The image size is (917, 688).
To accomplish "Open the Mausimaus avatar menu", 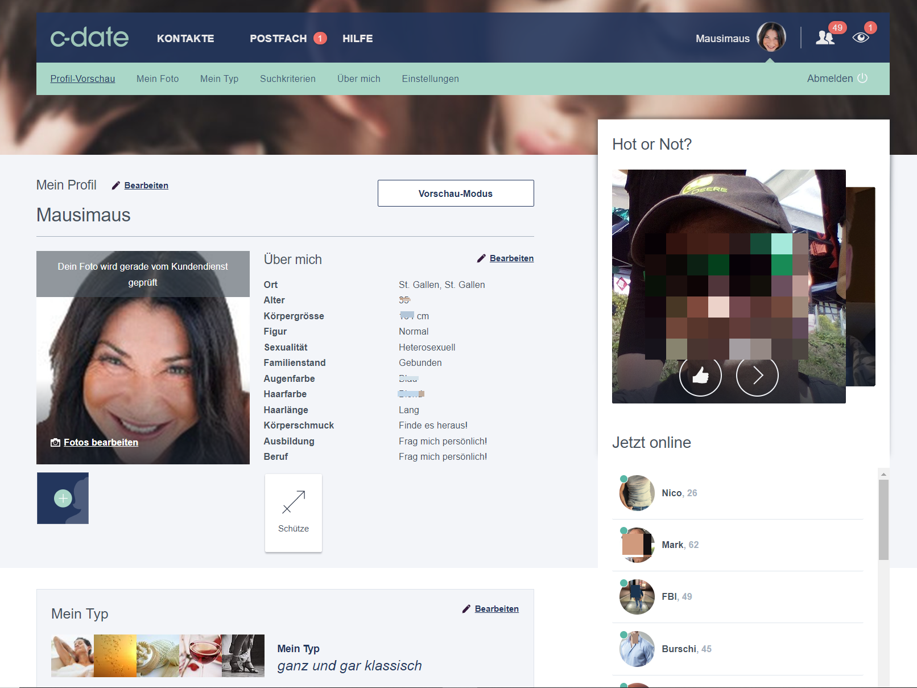I will tap(771, 38).
